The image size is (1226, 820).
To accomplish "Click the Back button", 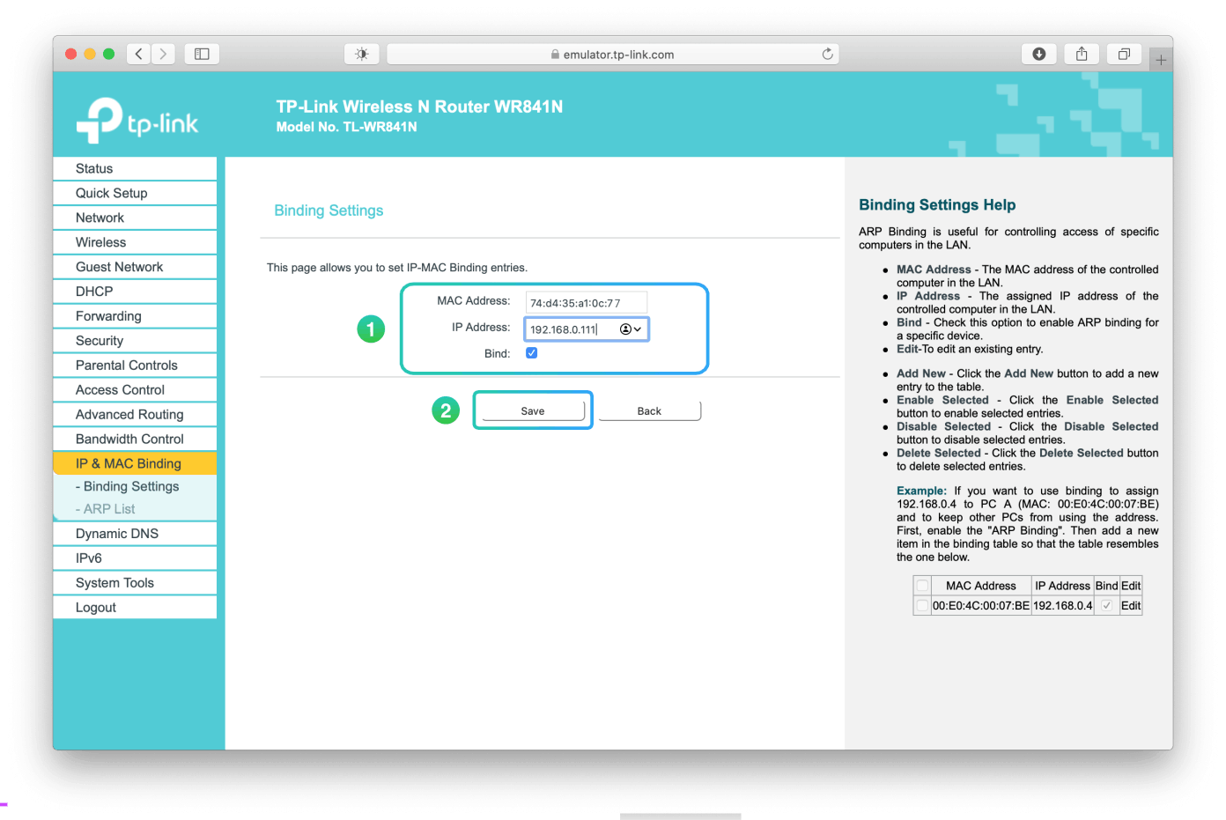I will click(x=649, y=411).
